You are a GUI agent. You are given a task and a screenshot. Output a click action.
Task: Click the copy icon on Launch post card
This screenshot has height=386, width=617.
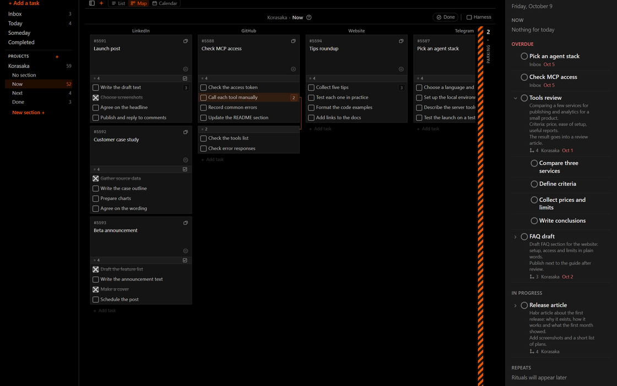point(185,41)
